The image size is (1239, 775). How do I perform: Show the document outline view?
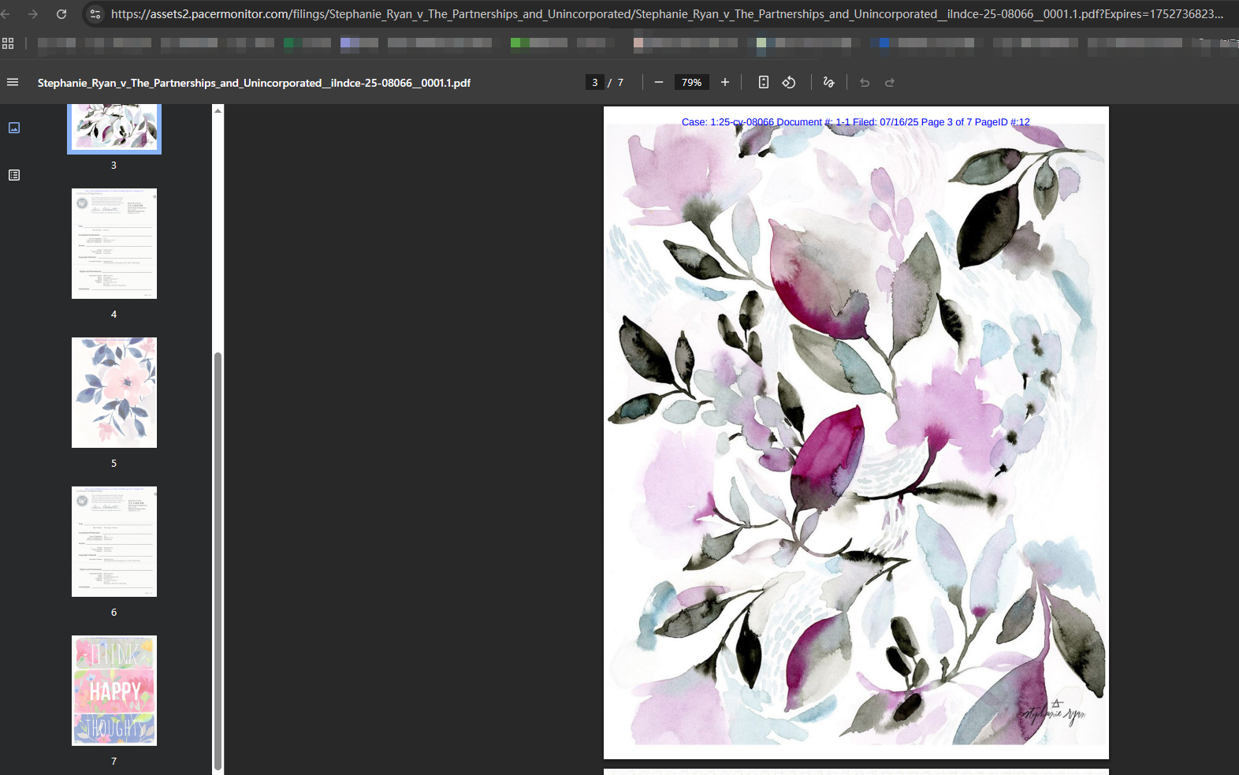click(14, 175)
